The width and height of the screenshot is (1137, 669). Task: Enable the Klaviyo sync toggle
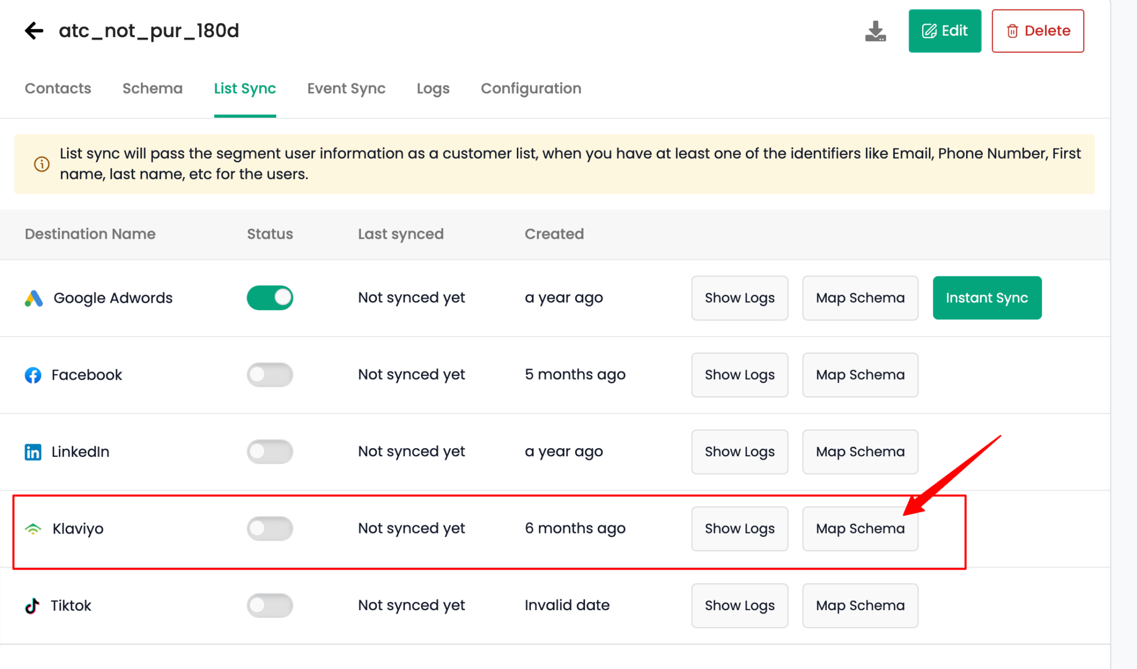270,528
